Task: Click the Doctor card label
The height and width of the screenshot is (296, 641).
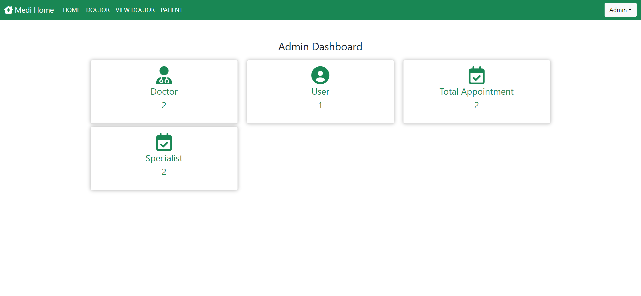Action: pyautogui.click(x=164, y=92)
